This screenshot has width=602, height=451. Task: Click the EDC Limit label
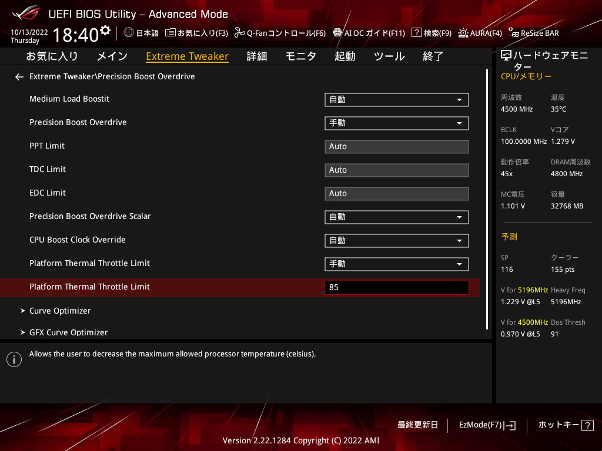[x=48, y=193]
